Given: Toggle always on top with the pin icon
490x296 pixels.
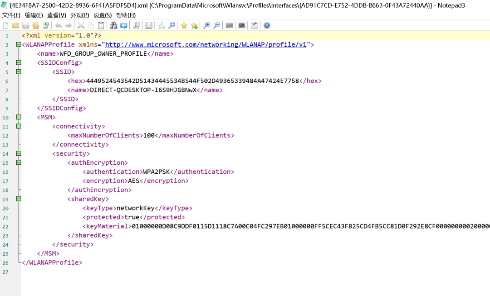Looking at the screenshot, I should coord(255,25).
